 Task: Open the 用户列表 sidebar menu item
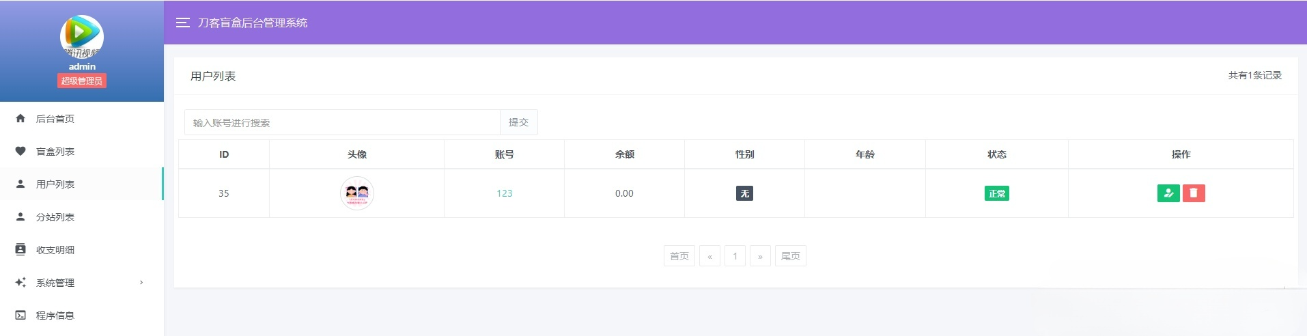55,184
